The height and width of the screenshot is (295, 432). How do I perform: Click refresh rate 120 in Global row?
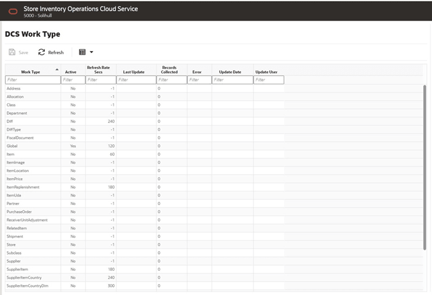click(x=111, y=146)
